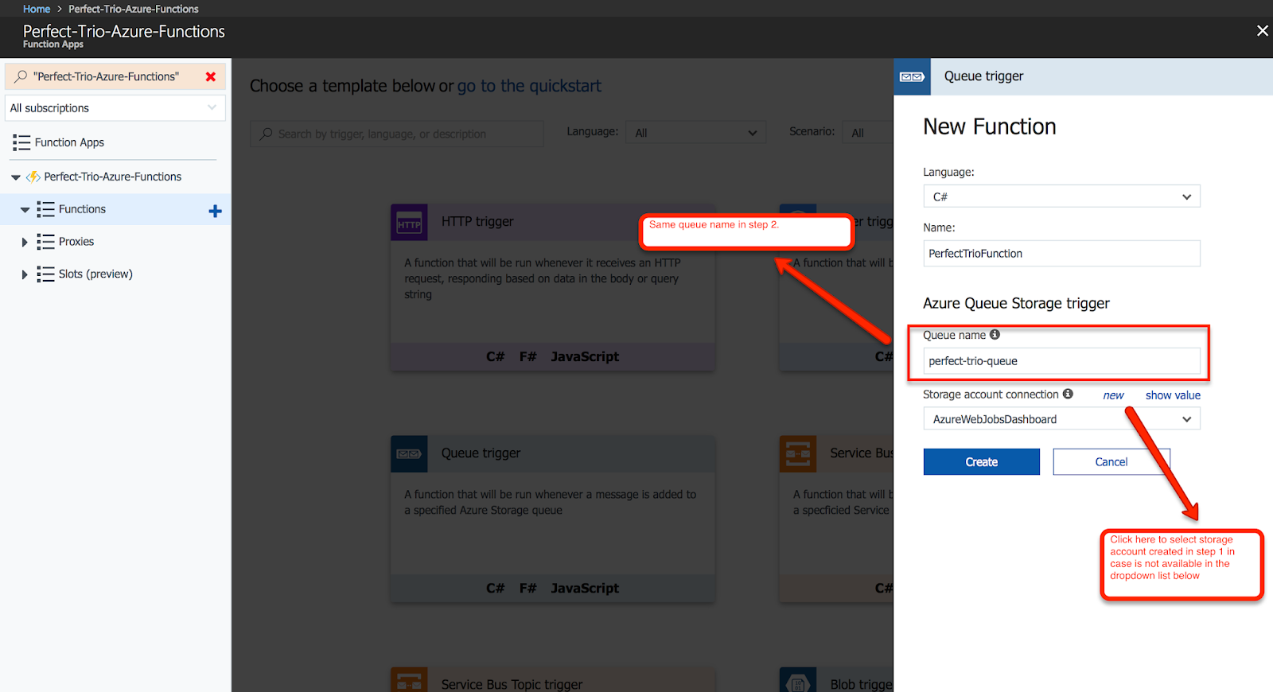Image resolution: width=1273 pixels, height=692 pixels.
Task: Click the Service Bus template icon
Action: click(798, 453)
